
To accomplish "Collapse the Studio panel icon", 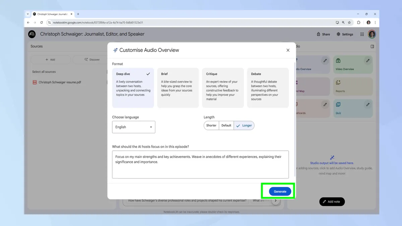I will [x=372, y=47].
